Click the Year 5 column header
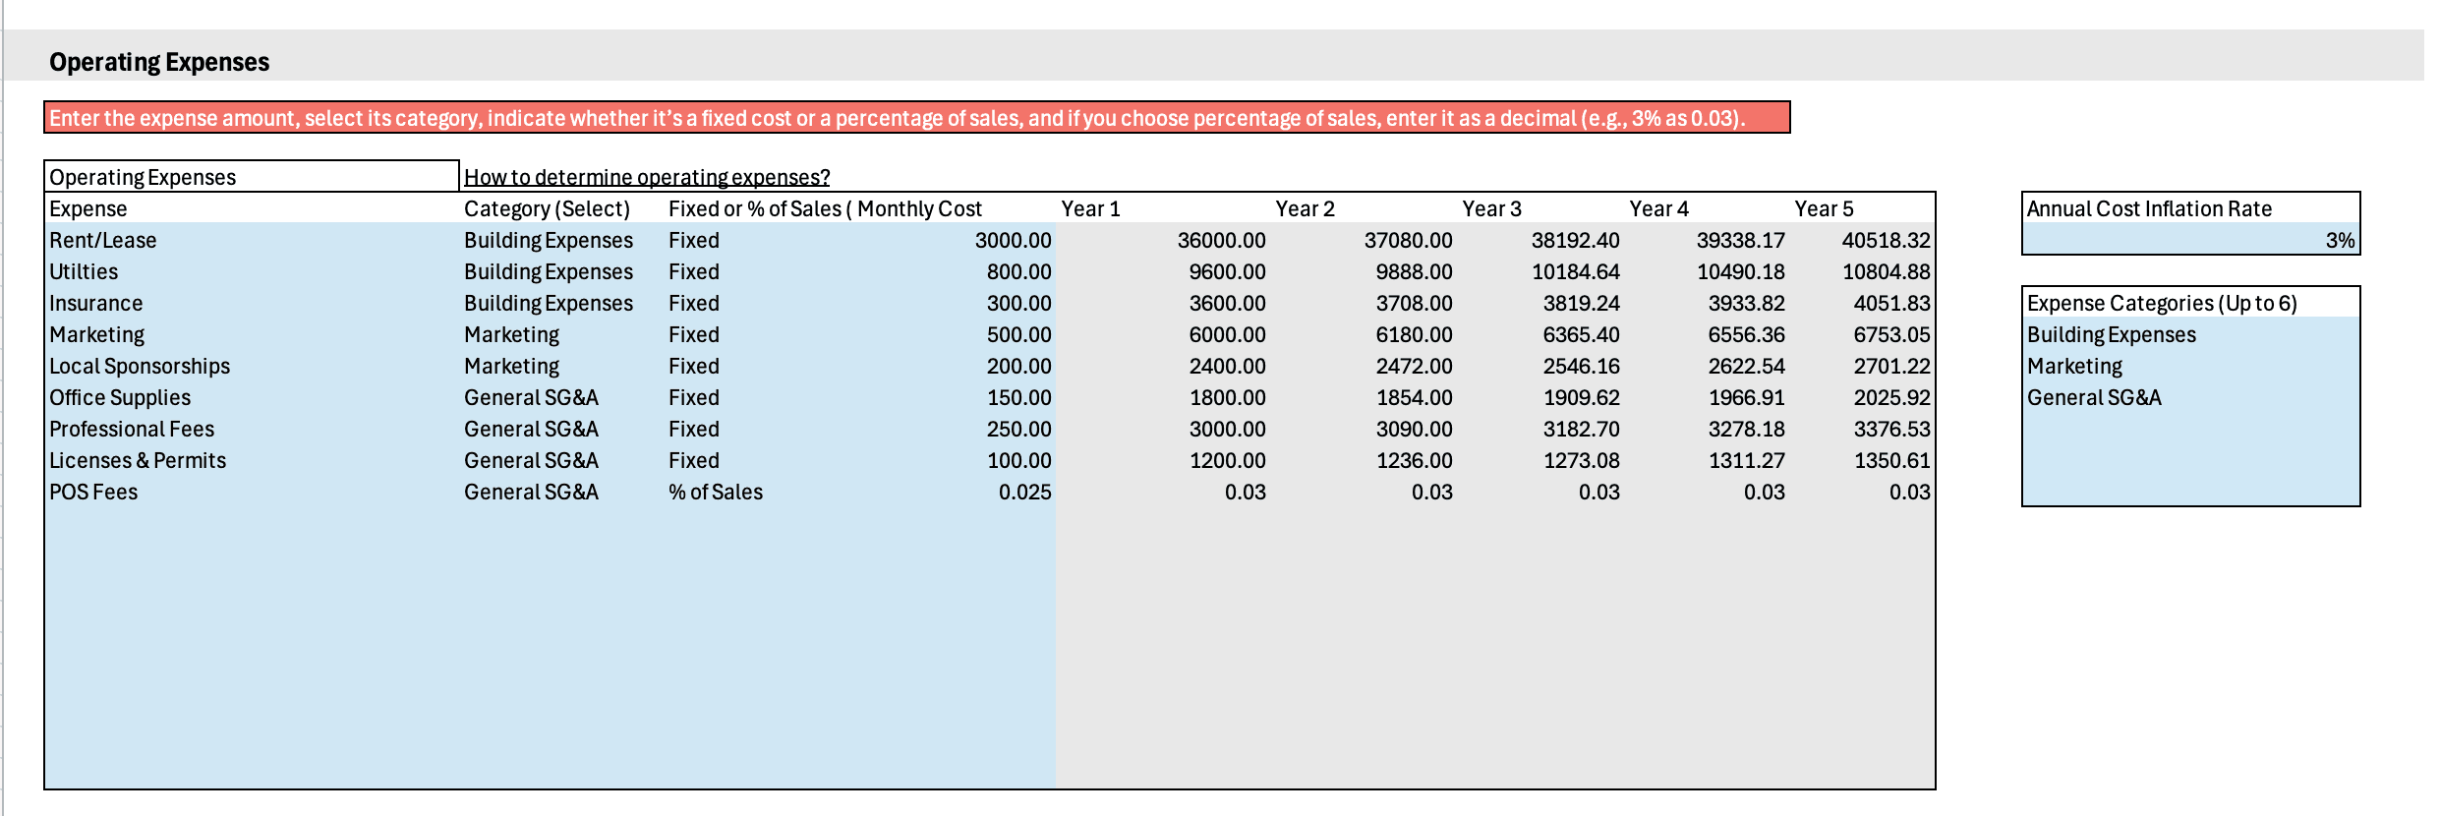 1824,208
